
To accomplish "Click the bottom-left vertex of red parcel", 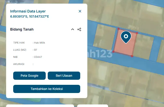I will [113, 52].
